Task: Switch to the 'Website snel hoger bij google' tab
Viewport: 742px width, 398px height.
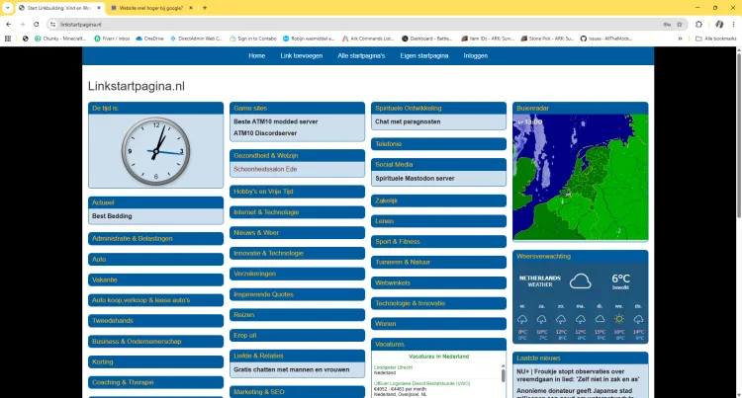Action: tap(148, 7)
